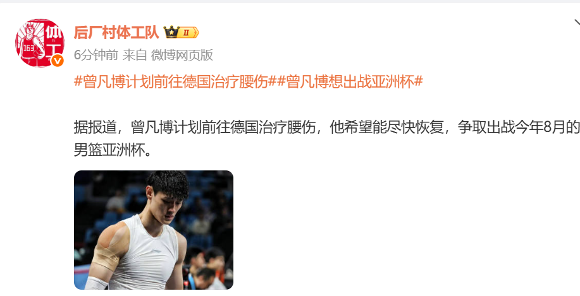Open the 6分钟前 timestamp link
This screenshot has height=296, width=580.
click(96, 55)
